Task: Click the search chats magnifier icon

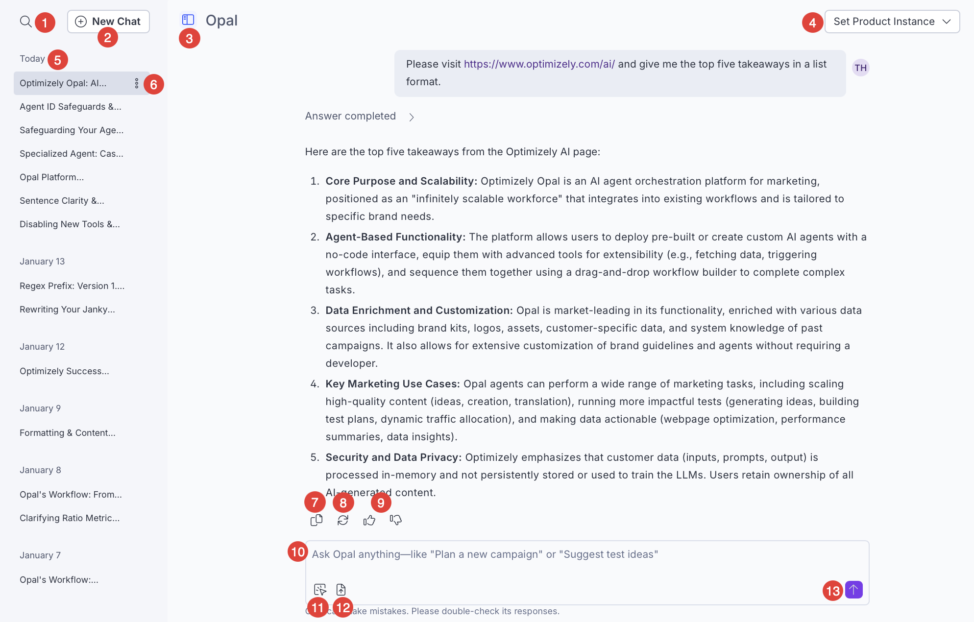Action: 25,22
